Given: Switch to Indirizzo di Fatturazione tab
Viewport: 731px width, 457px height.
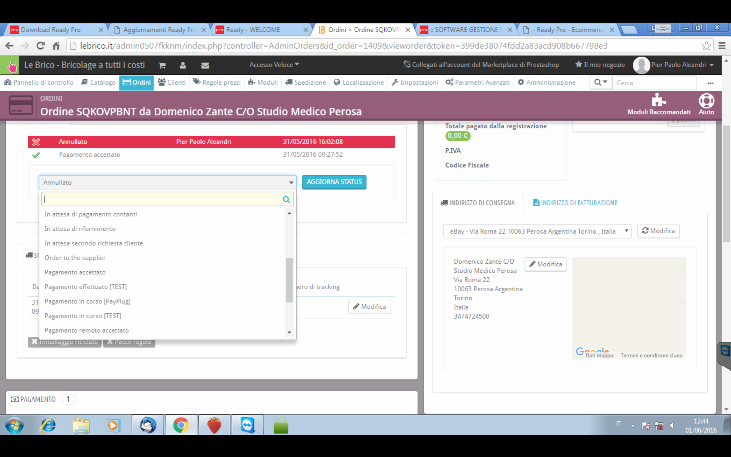Looking at the screenshot, I should pyautogui.click(x=575, y=203).
